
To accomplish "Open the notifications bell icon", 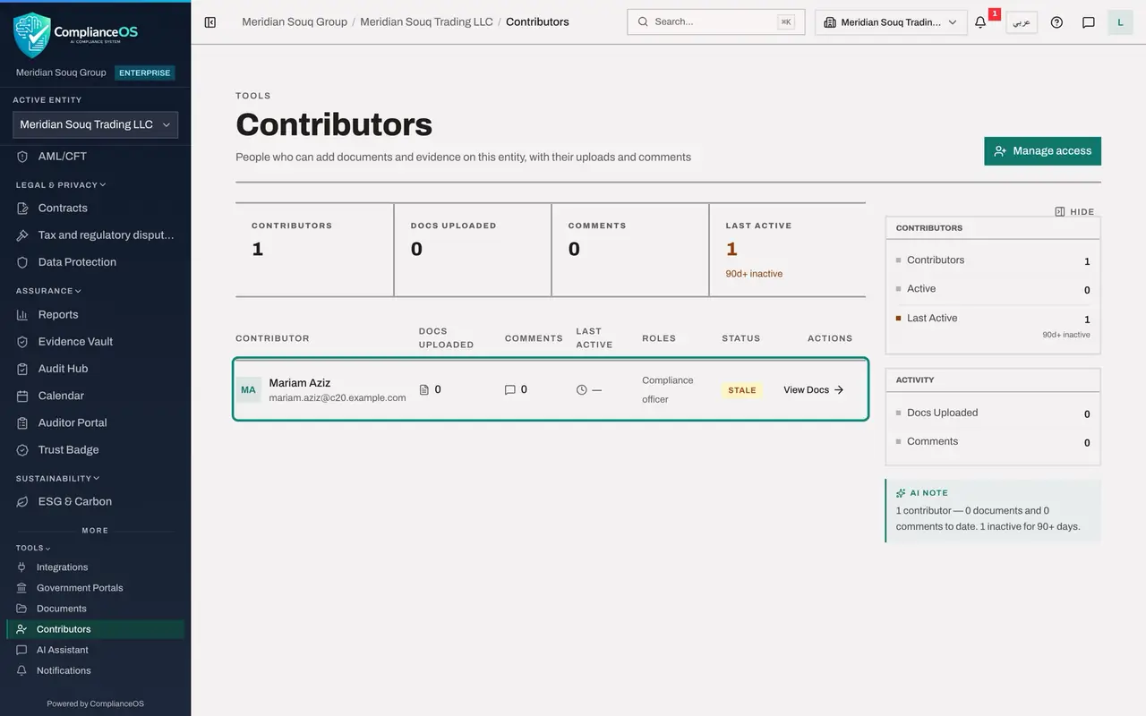I will coord(980,22).
